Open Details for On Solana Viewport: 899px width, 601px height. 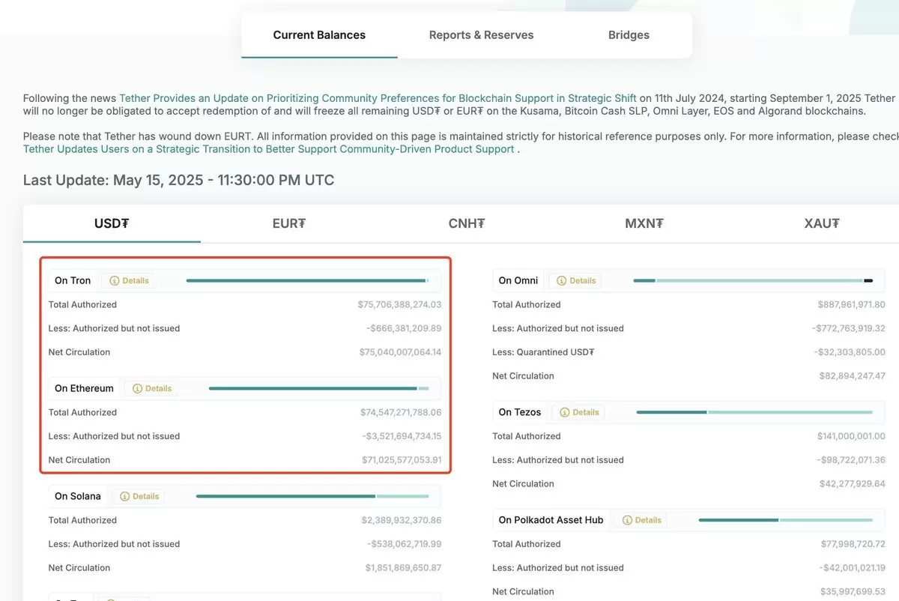tap(139, 496)
